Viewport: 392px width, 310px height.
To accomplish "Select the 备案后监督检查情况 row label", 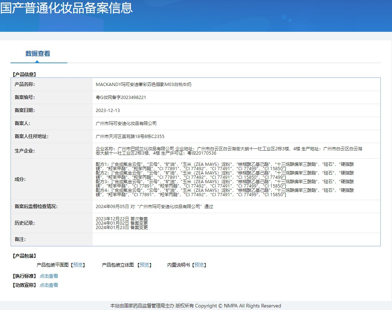I will (36, 207).
